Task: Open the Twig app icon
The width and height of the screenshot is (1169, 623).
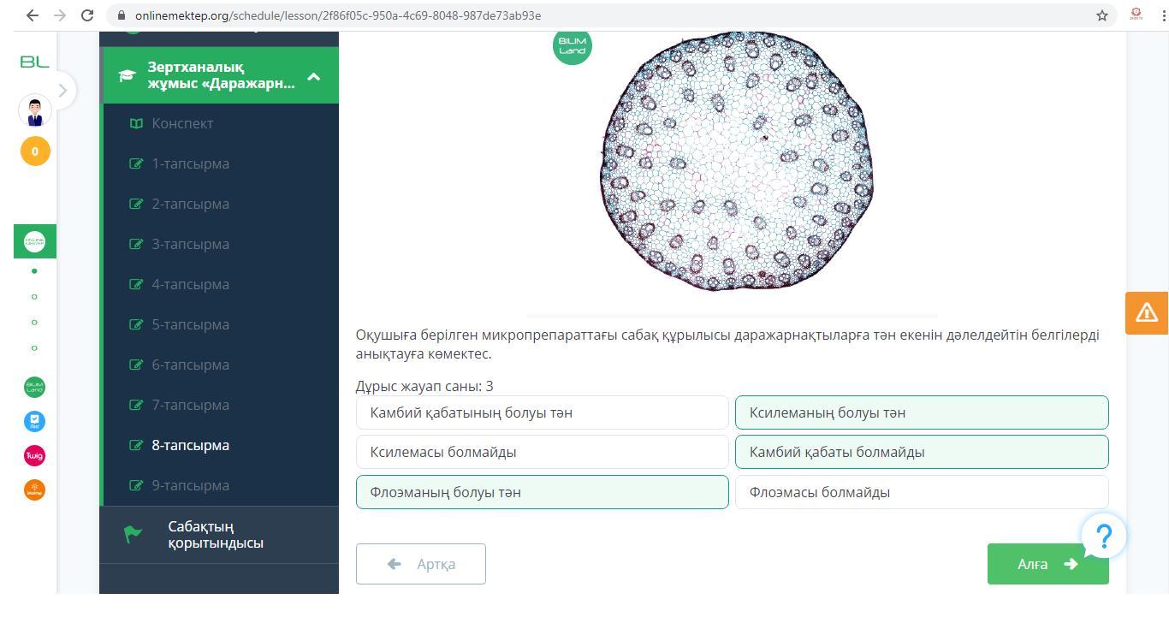Action: tap(34, 455)
